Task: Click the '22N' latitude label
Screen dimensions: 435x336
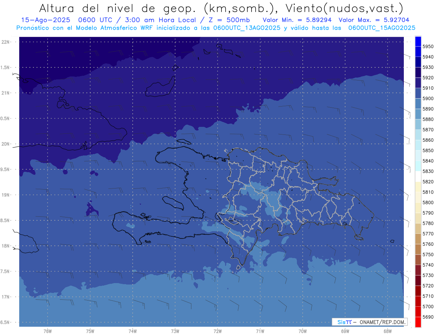Action: click(5, 42)
